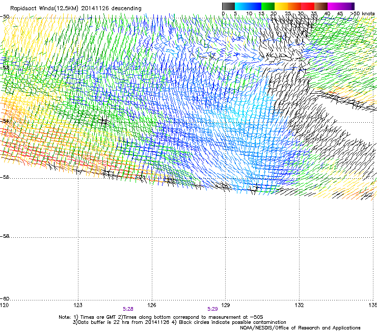This screenshot has height=331, width=377.
Task: Click the '-56' latitude axis label
Action: click(x=5, y=177)
